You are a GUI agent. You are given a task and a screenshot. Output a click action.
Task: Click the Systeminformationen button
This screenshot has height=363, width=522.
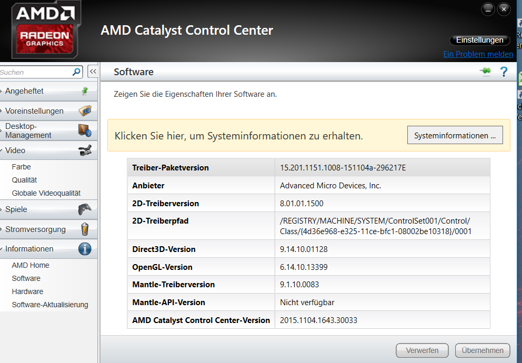pos(455,135)
